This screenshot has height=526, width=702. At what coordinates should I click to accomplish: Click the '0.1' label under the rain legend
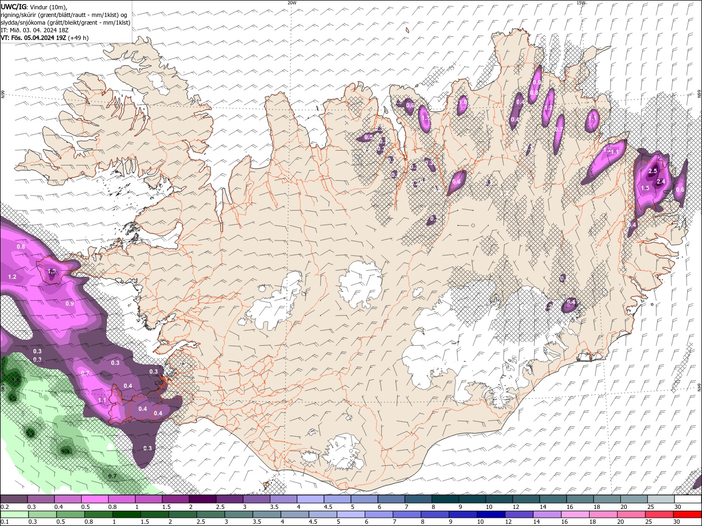click(x=4, y=522)
